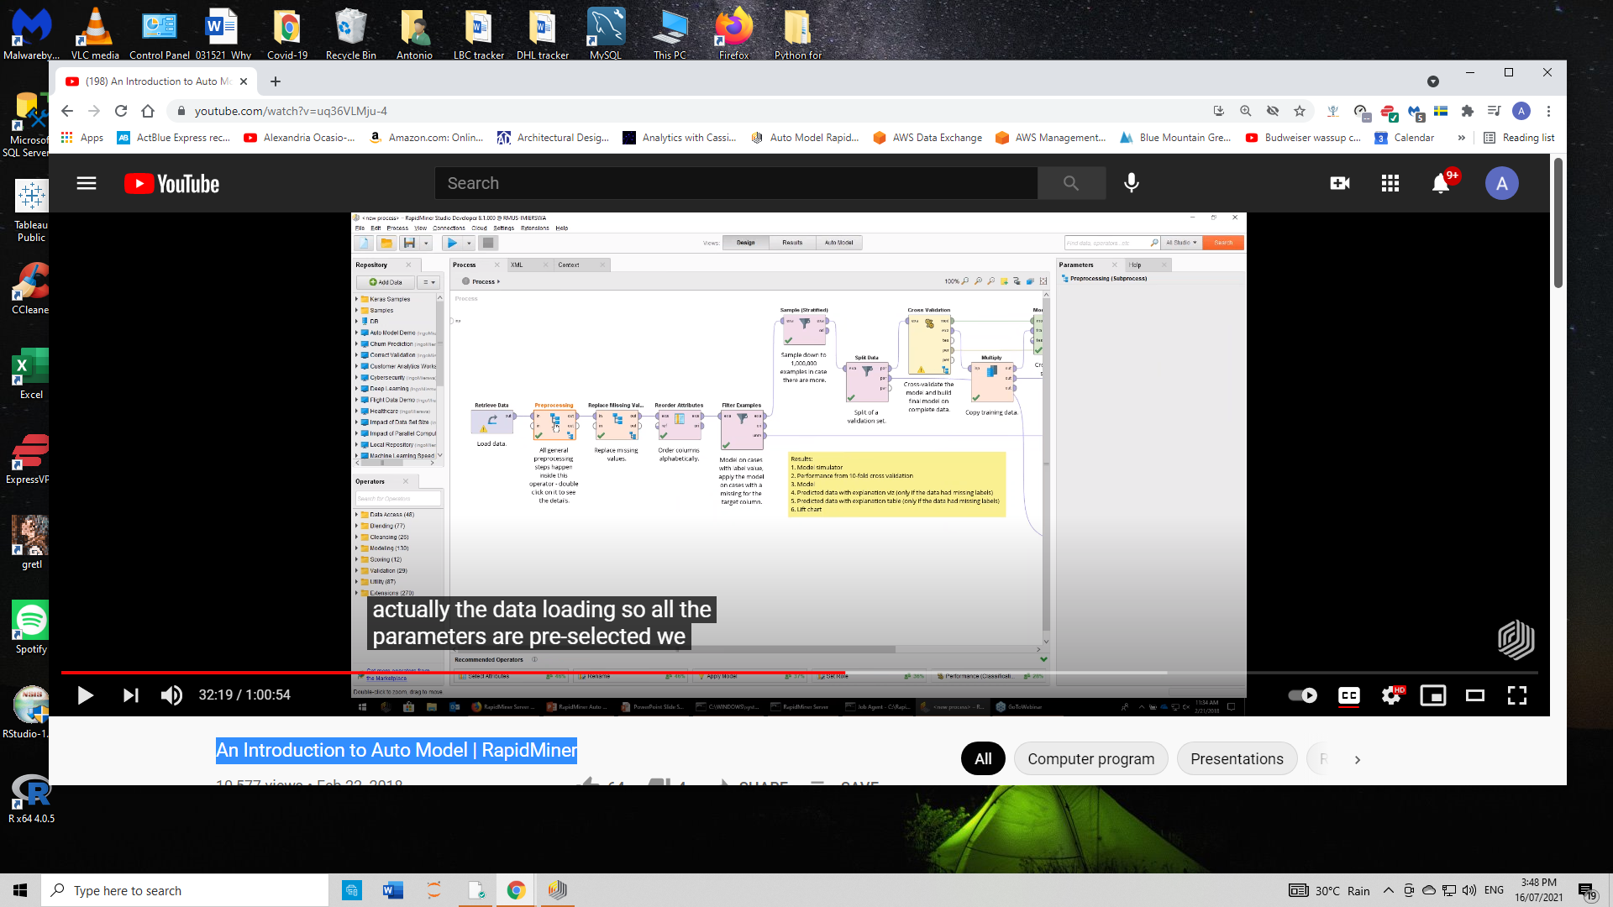Open the Excel desktop shortcut
Screen dimensions: 1613x907
coord(31,373)
